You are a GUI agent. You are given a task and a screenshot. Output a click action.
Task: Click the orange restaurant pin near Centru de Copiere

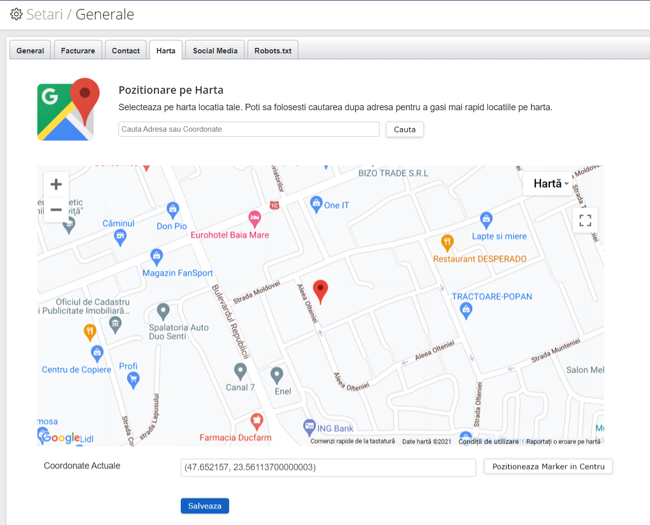[90, 333]
